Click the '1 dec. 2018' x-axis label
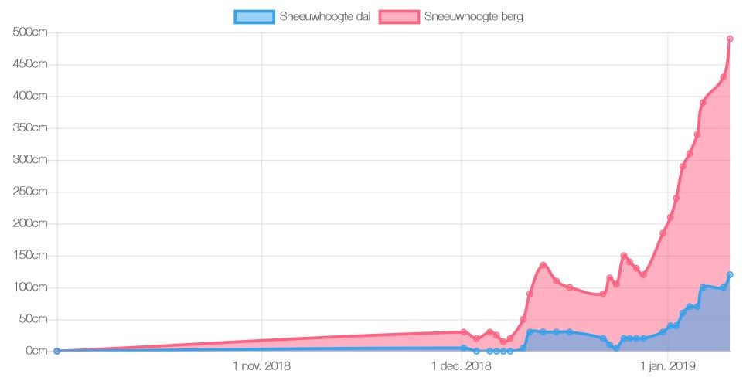 point(462,365)
